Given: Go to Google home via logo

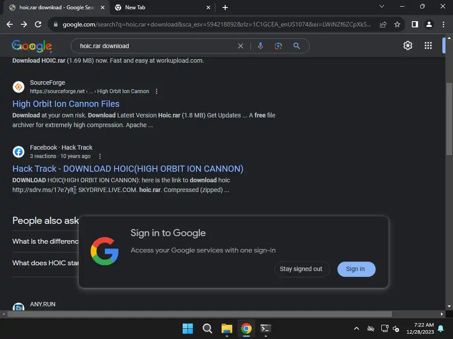Looking at the screenshot, I should pyautogui.click(x=32, y=46).
